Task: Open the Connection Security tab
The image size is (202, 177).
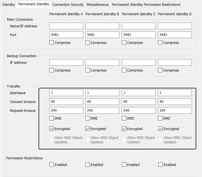Action: click(x=68, y=4)
